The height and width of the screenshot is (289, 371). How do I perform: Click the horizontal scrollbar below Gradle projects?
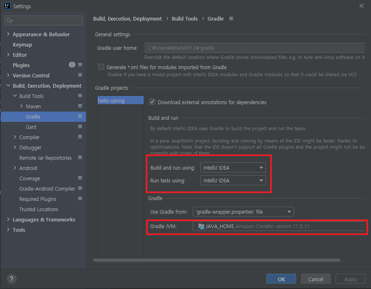217,260
